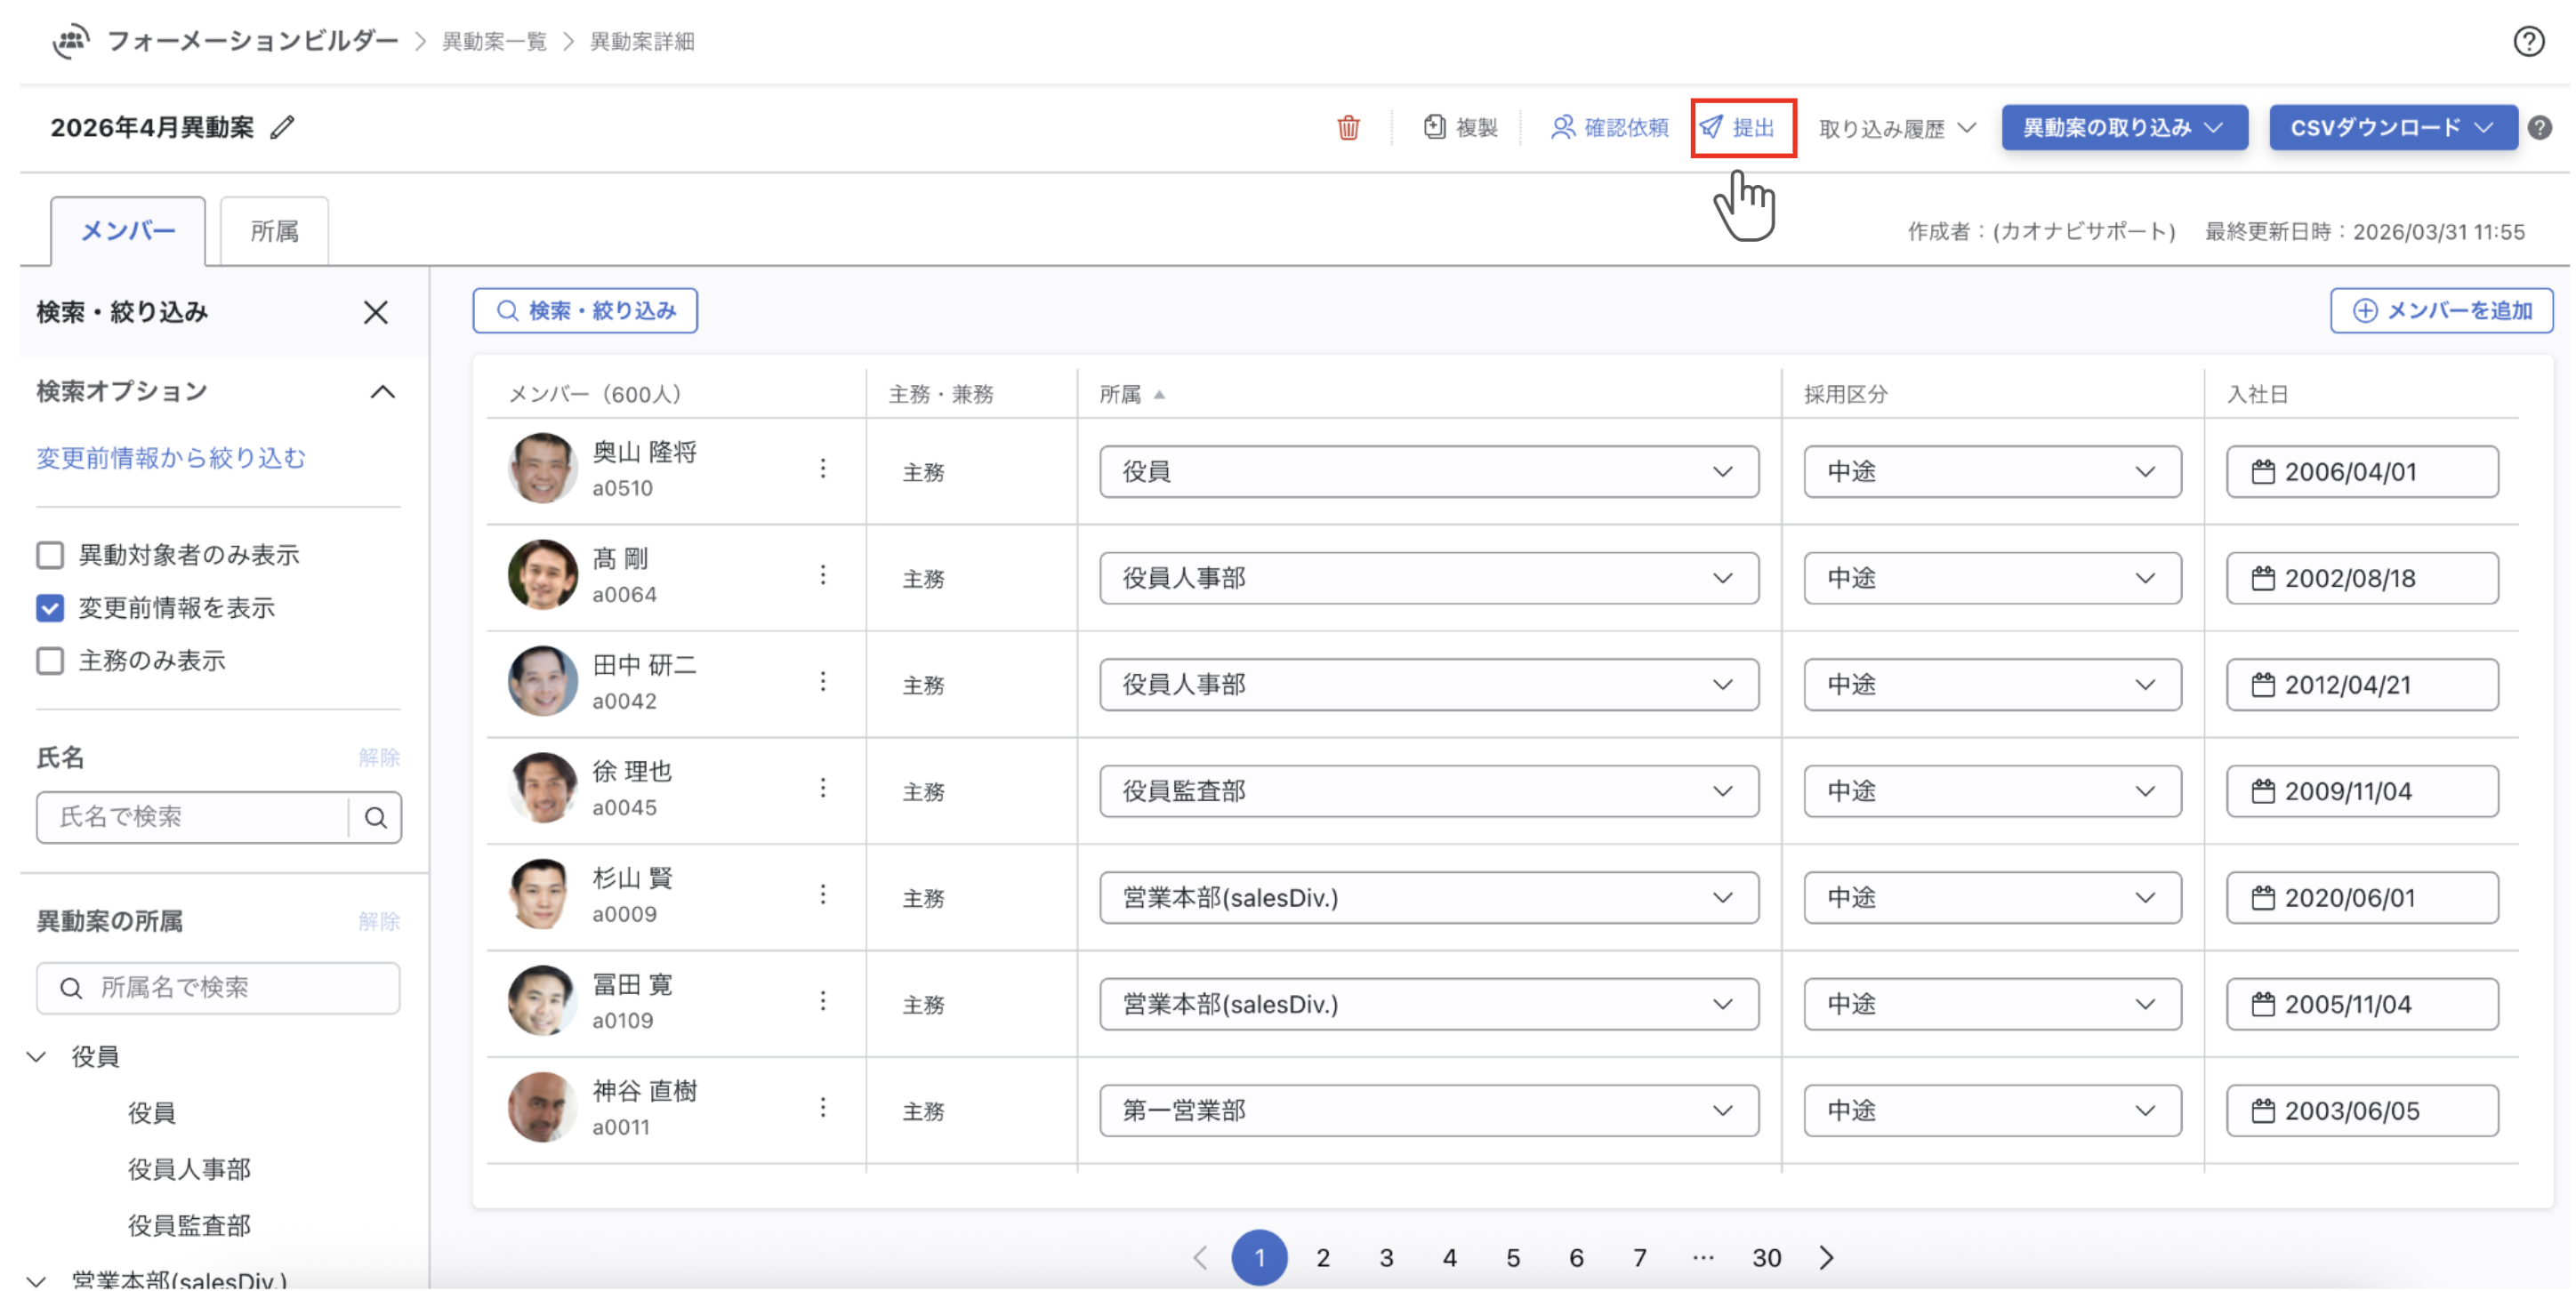Click the red trash delete icon
The height and width of the screenshot is (1291, 2576).
1348,128
